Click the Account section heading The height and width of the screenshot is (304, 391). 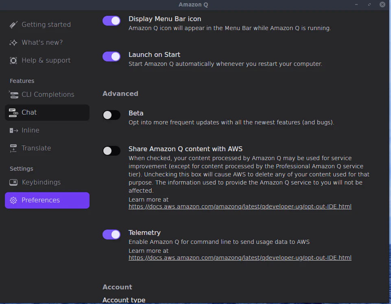[x=117, y=287]
